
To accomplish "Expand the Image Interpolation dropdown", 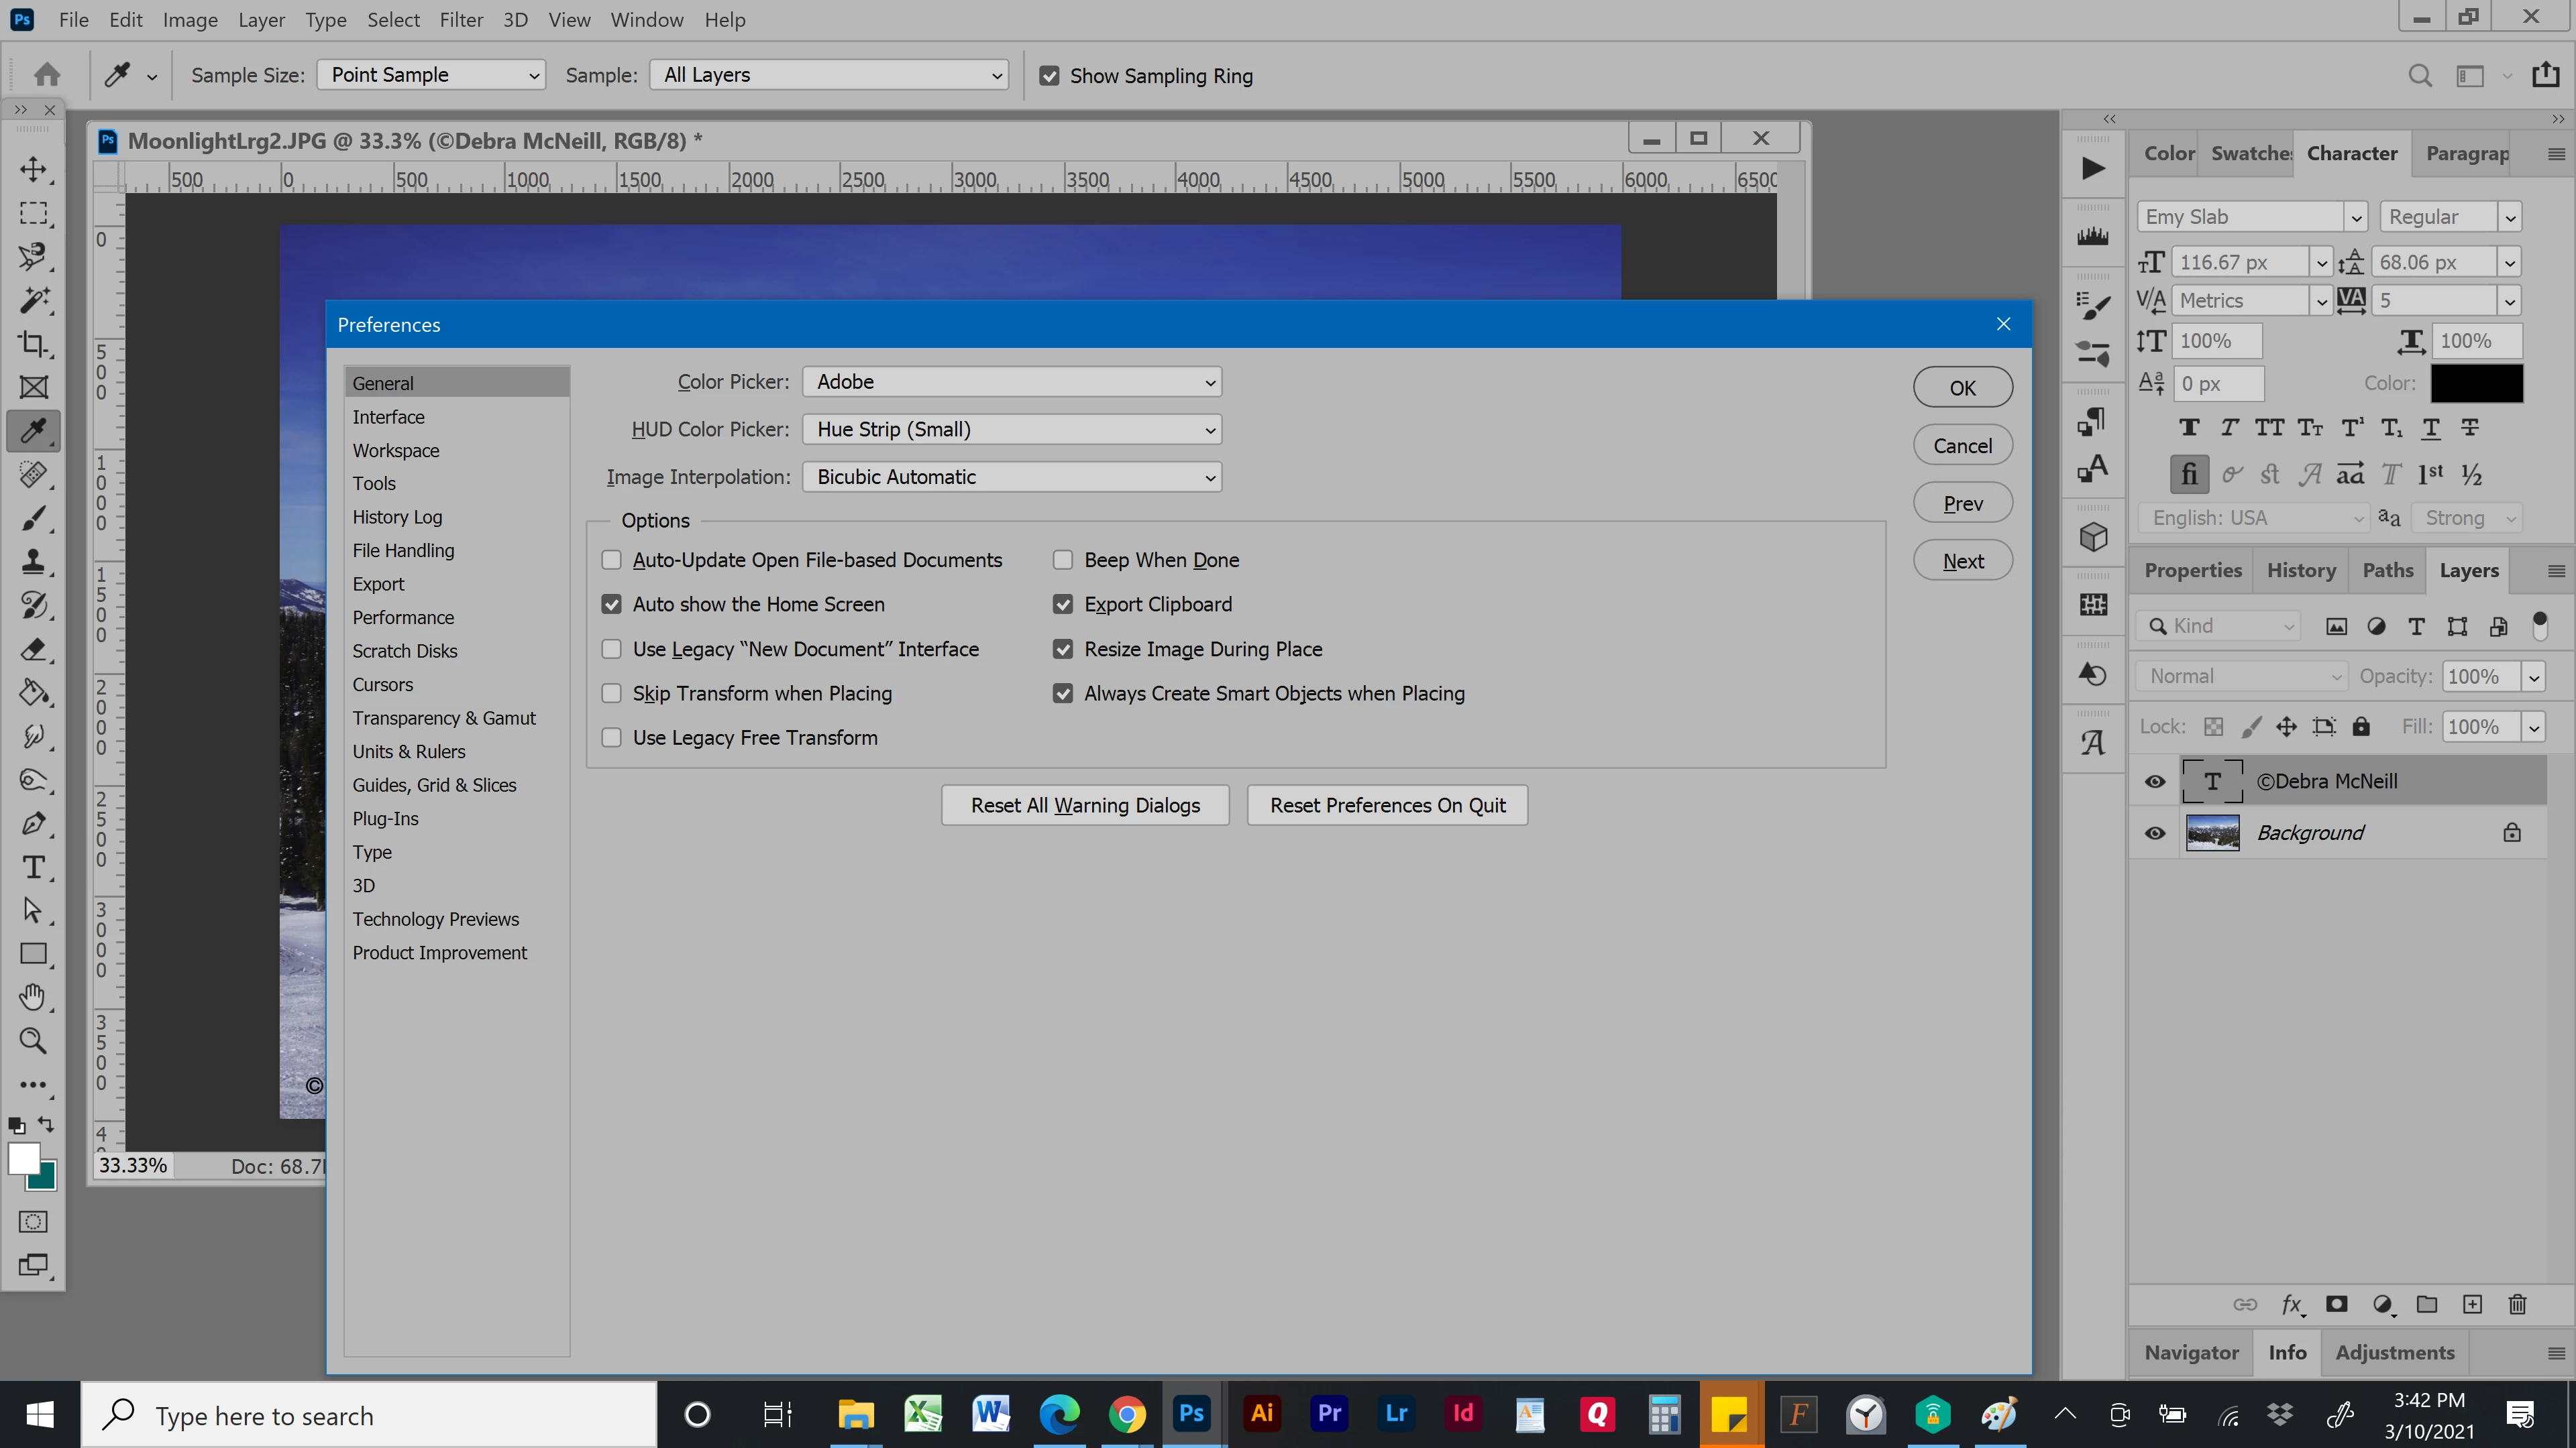I will coord(1011,477).
